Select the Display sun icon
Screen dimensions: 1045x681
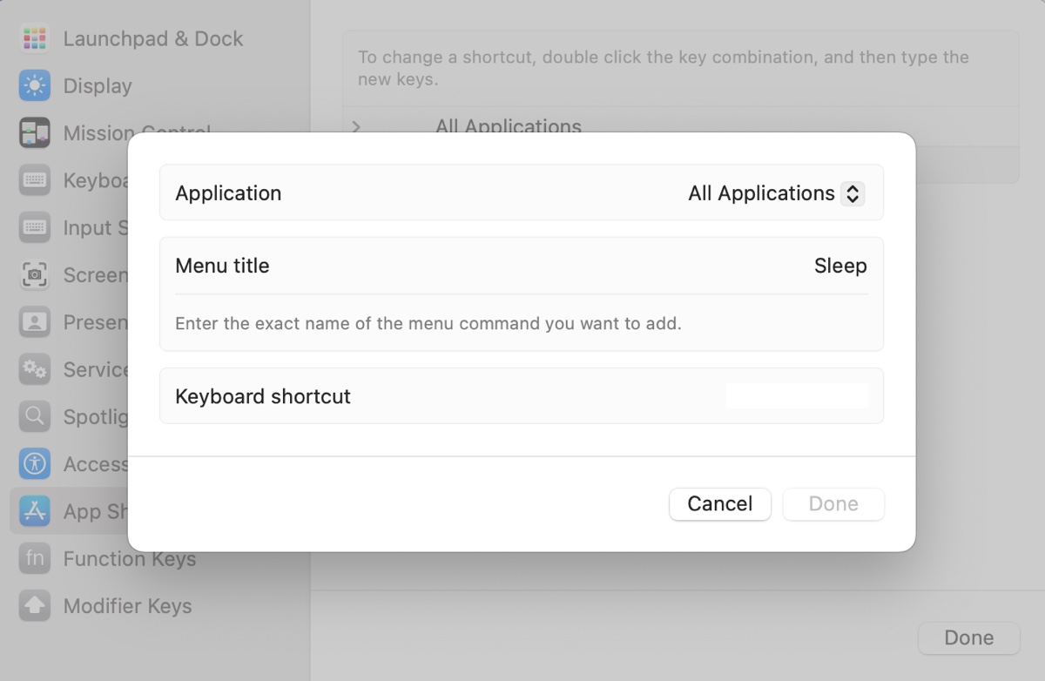[35, 85]
